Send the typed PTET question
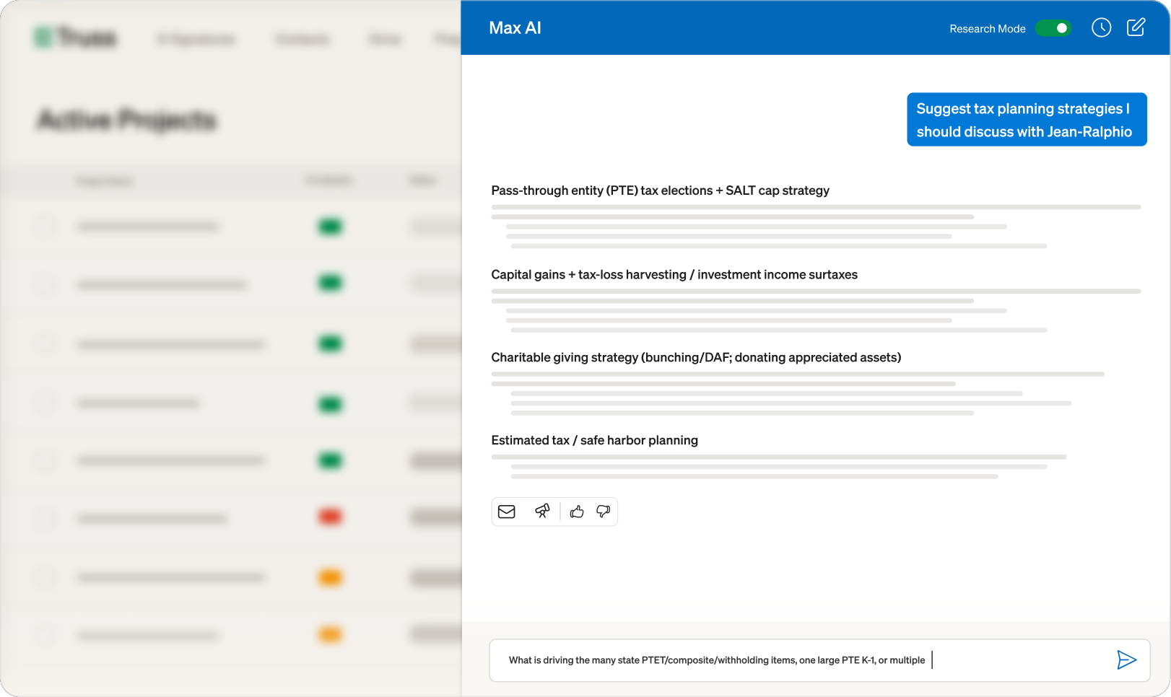 [1126, 659]
